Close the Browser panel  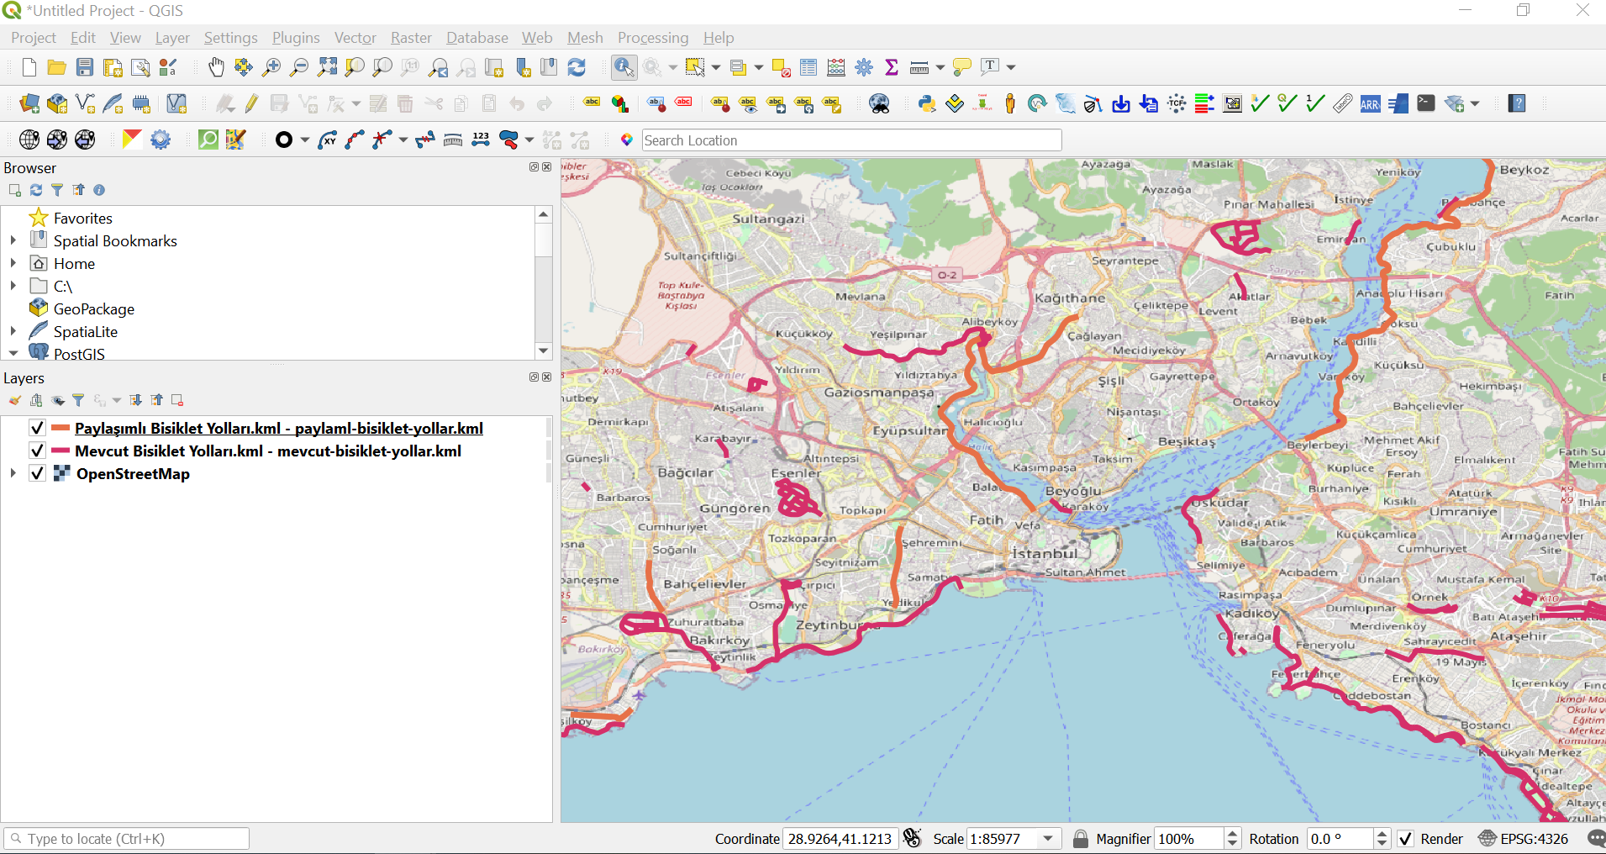tap(547, 167)
